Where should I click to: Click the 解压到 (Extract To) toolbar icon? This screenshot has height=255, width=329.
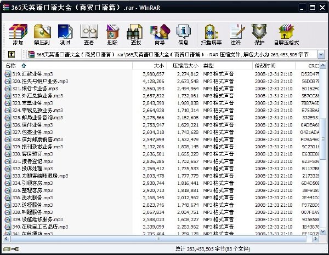(x=42, y=34)
